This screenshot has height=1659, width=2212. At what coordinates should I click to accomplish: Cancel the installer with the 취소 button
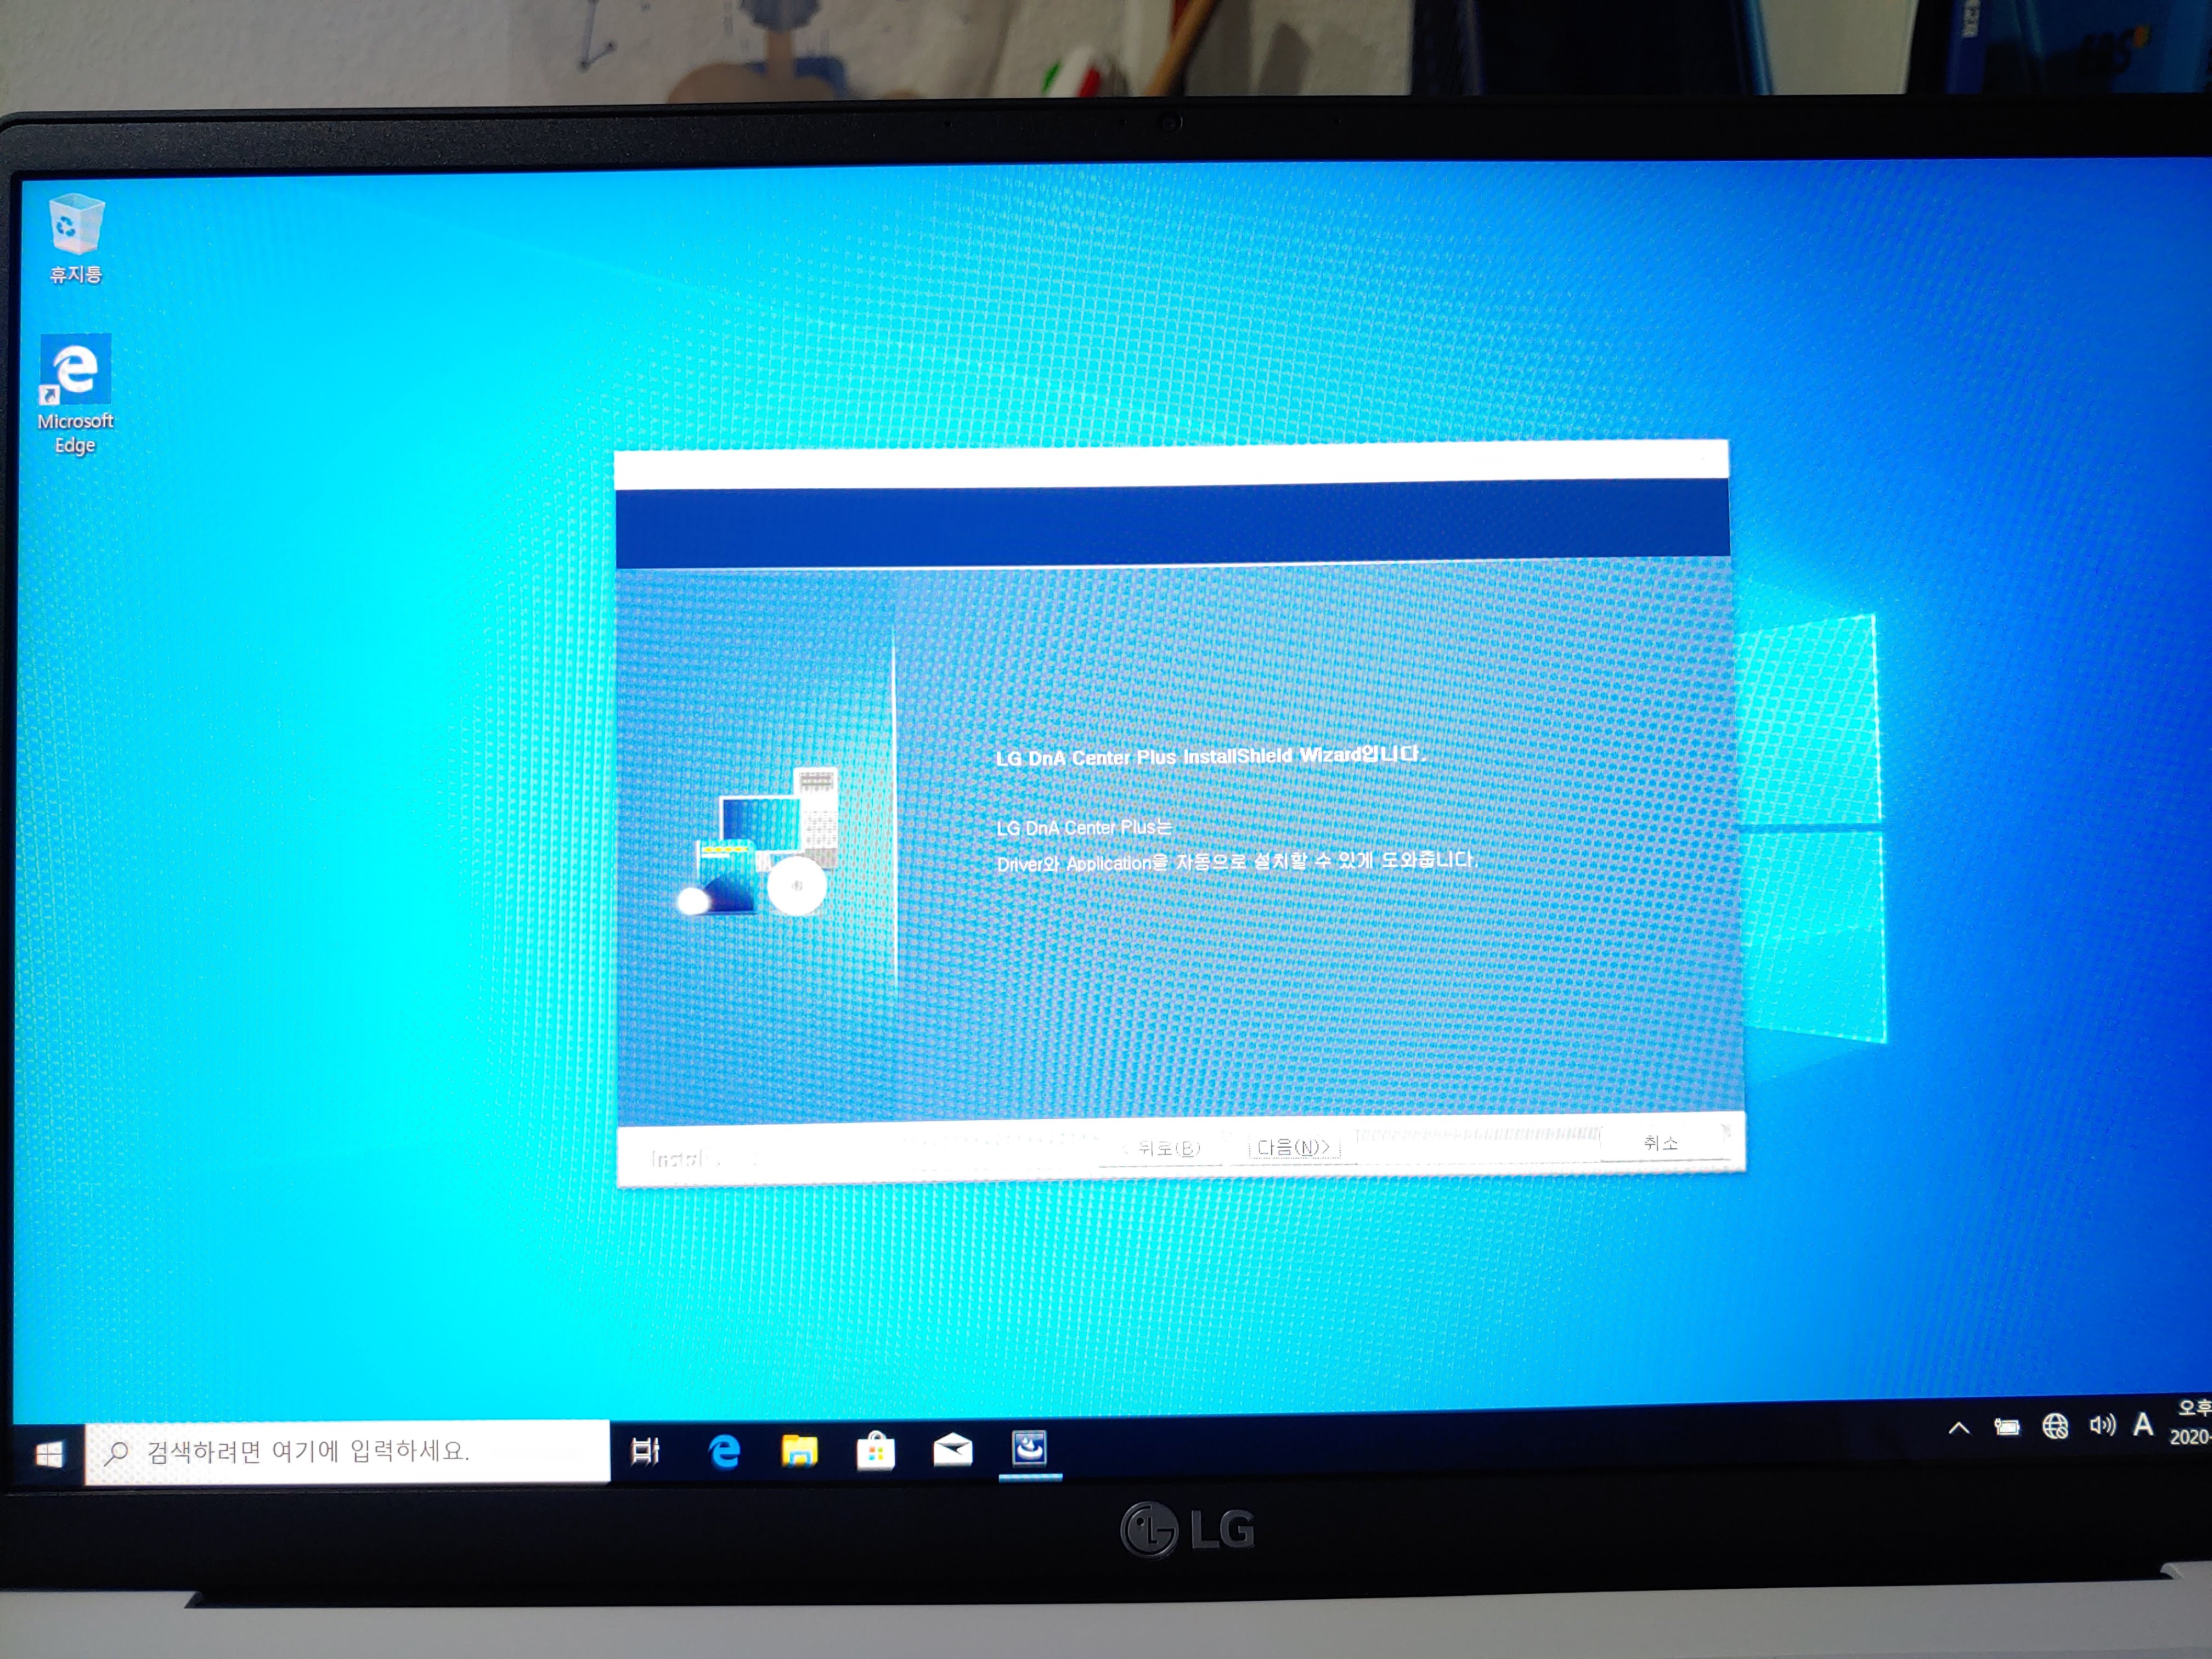(1661, 1142)
